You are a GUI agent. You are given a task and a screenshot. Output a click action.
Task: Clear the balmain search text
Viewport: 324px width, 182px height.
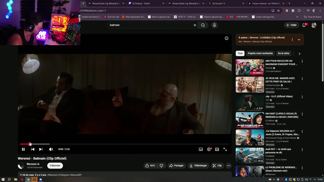pos(195,25)
